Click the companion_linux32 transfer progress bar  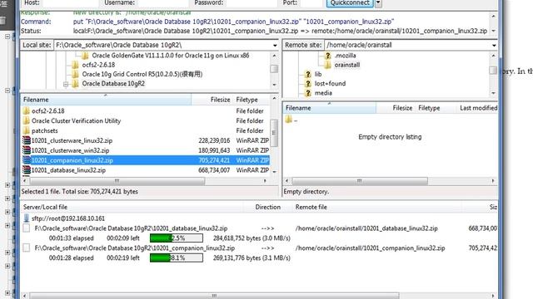[x=177, y=257]
